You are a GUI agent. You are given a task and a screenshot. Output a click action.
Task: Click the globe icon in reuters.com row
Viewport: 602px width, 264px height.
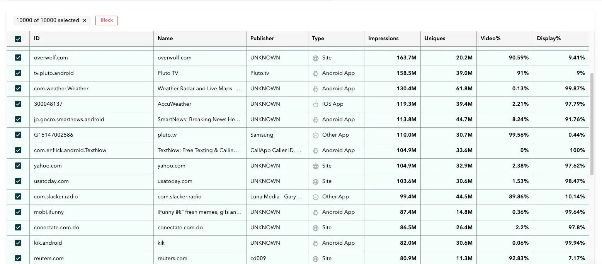(x=316, y=259)
